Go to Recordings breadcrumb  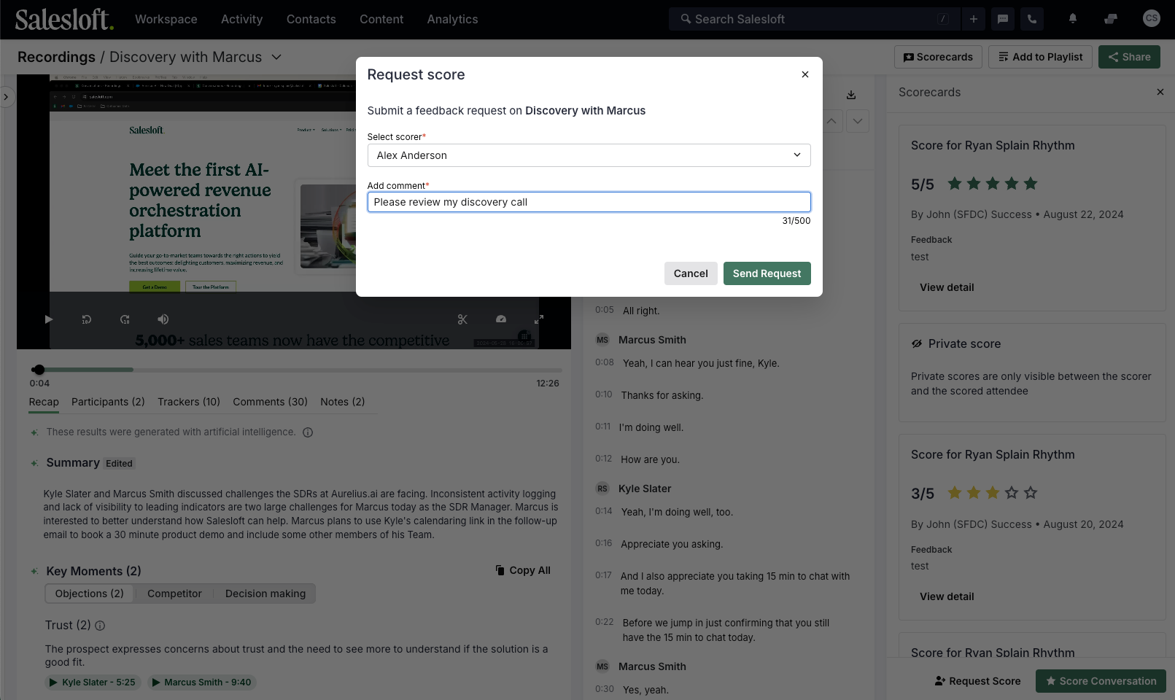[56, 57]
